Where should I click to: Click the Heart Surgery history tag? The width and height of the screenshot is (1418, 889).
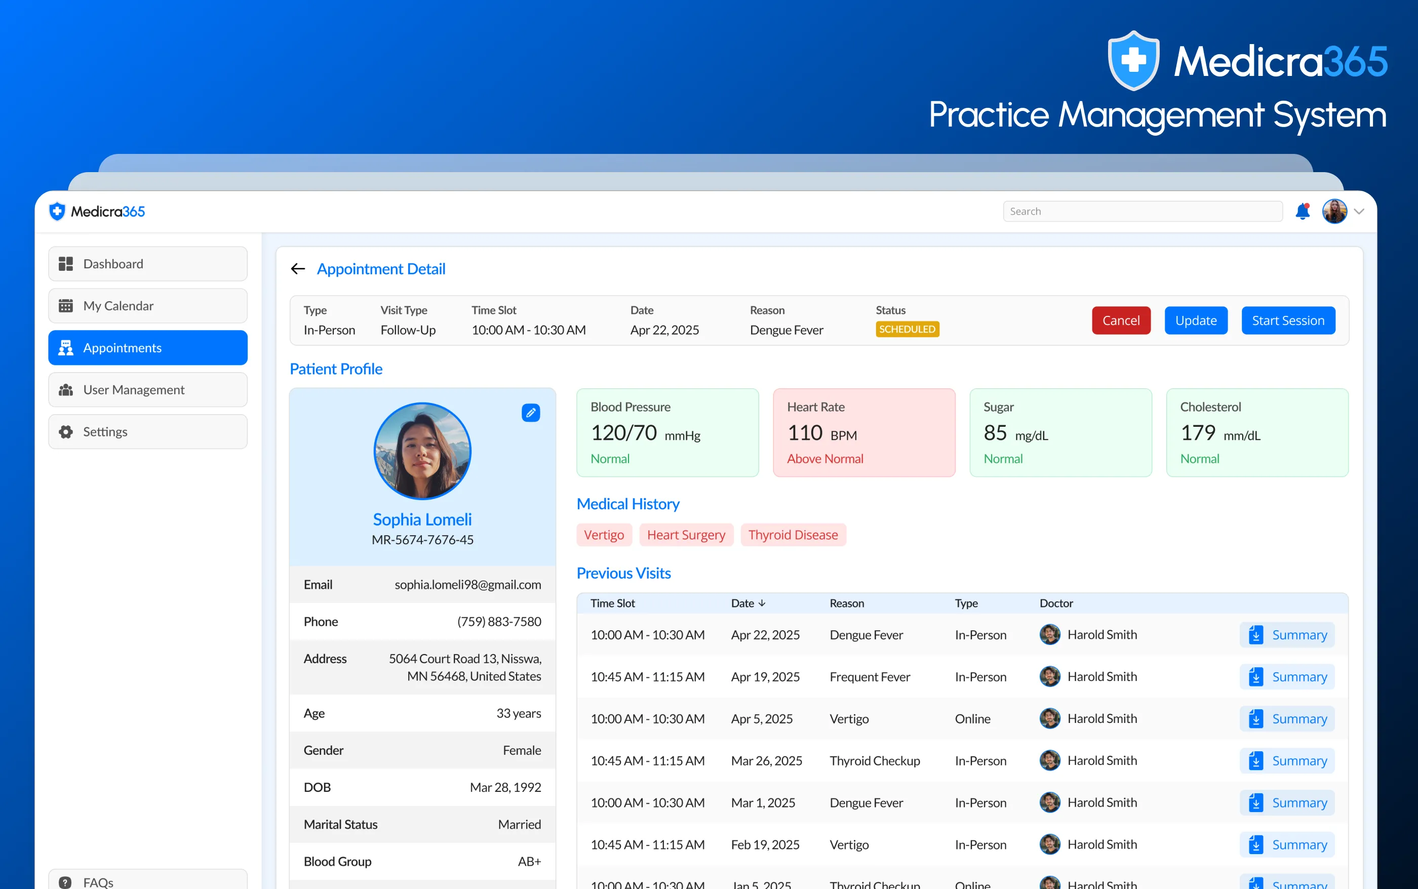(686, 535)
